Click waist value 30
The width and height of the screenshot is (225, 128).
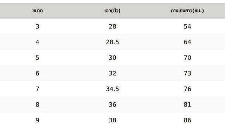point(112,58)
